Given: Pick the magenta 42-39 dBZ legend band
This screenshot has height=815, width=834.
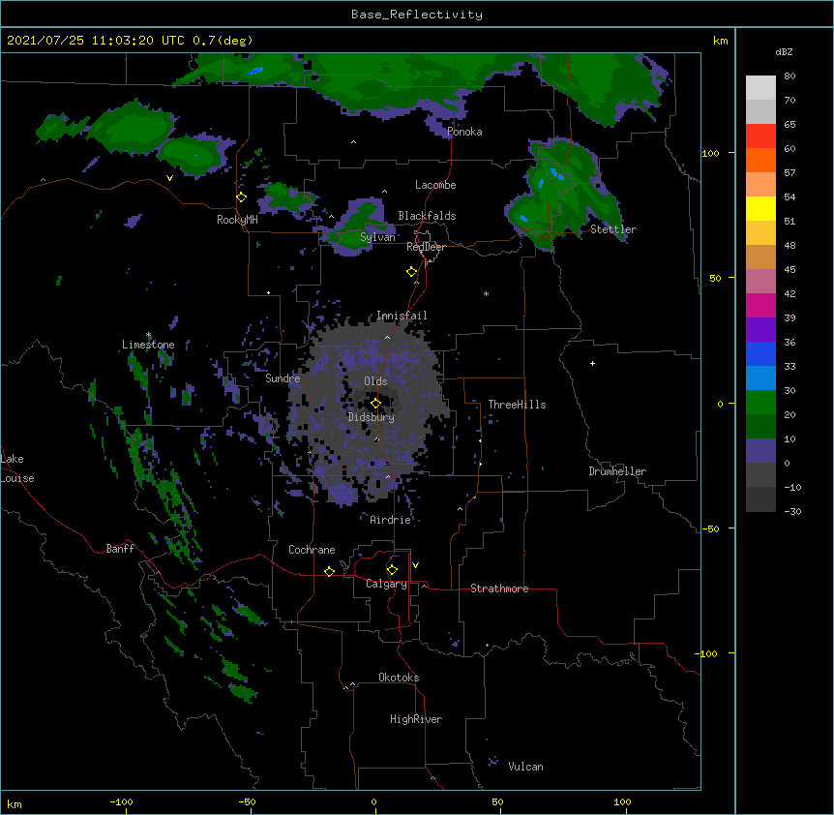Looking at the screenshot, I should [x=760, y=305].
